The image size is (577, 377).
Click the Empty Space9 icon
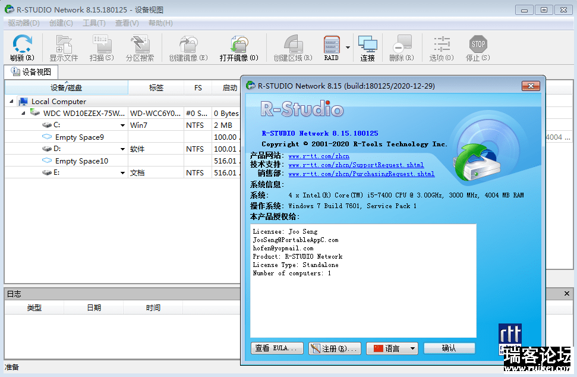(x=47, y=137)
